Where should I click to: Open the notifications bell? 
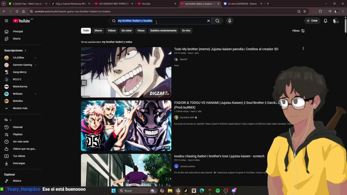point(326,21)
